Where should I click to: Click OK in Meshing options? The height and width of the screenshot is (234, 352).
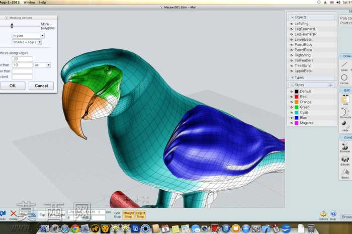13,86
